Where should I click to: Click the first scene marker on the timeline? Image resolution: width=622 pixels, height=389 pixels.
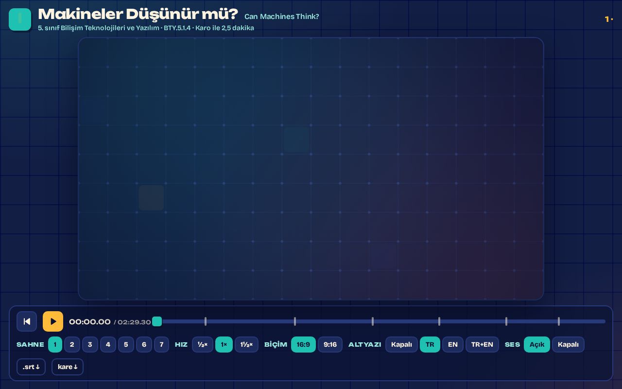pos(206,321)
